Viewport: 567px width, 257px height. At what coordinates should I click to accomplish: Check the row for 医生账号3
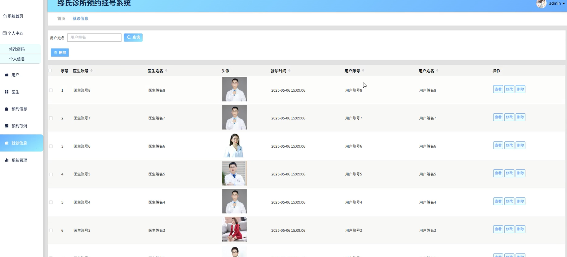[51, 230]
